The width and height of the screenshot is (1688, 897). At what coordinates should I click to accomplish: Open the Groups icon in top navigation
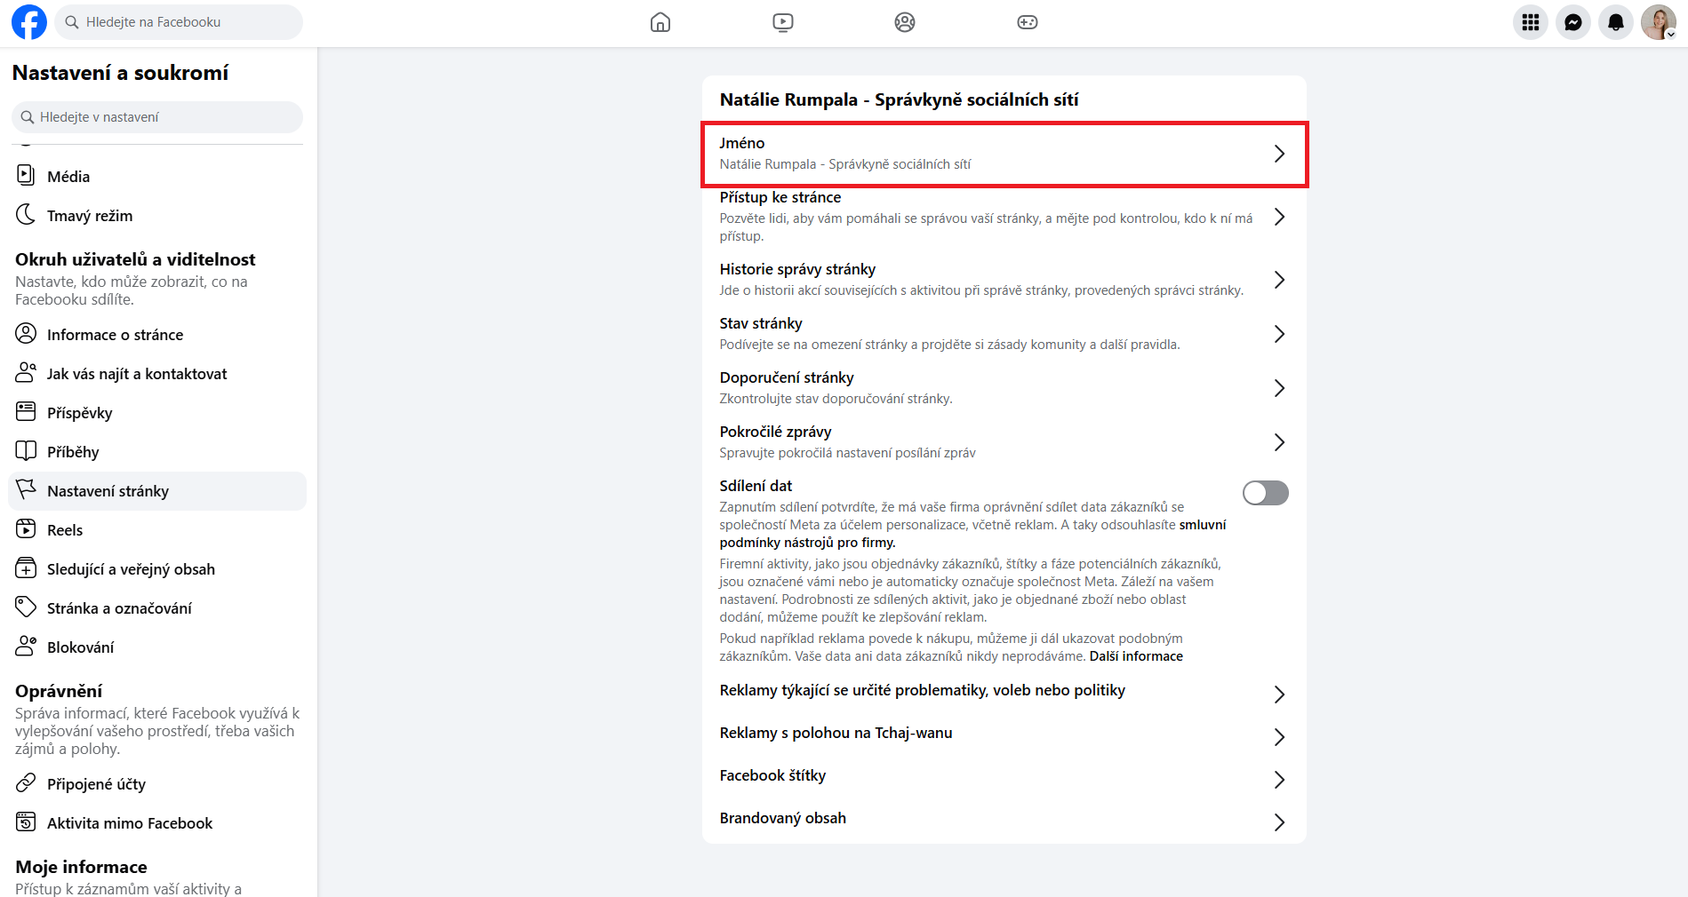click(x=904, y=22)
